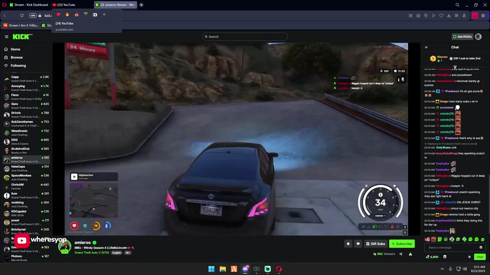Click the stream video player
Screen dimensions: 490x275
pos(236,139)
